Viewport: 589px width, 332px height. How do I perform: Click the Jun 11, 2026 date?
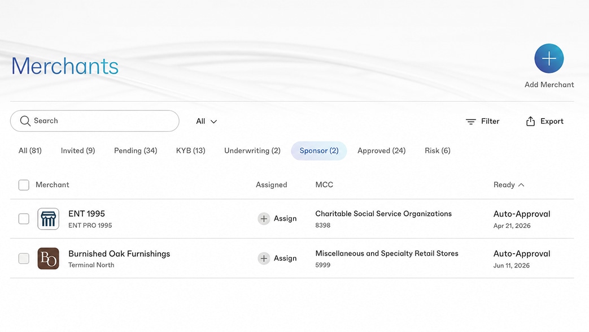pos(512,265)
